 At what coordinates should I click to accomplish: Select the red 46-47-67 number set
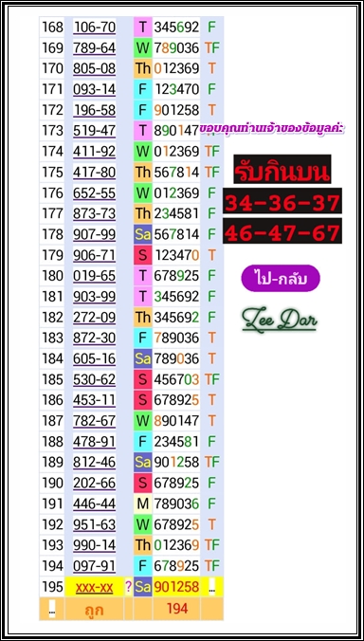(282, 231)
